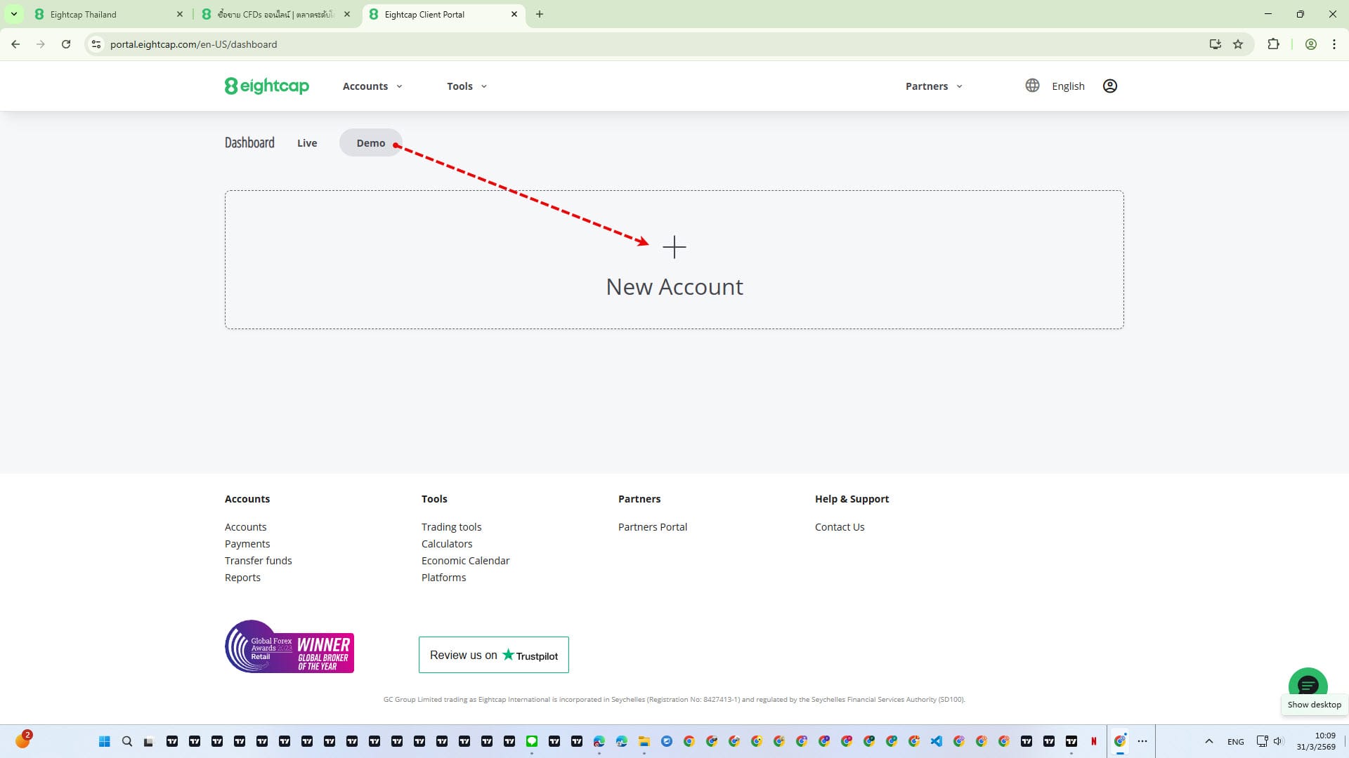The image size is (1349, 758).
Task: Open the Chrome extensions puzzle icon
Action: point(1273,44)
